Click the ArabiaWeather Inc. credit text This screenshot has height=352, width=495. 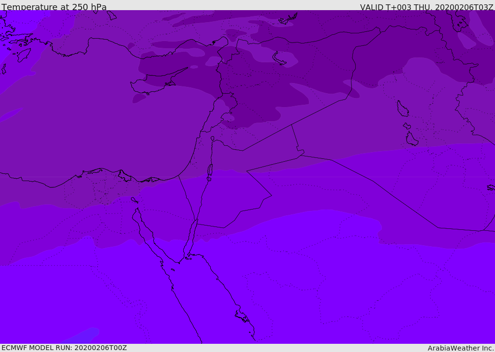[461, 348]
